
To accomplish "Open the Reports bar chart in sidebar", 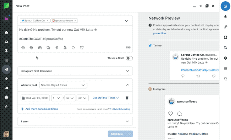I will (6, 88).
